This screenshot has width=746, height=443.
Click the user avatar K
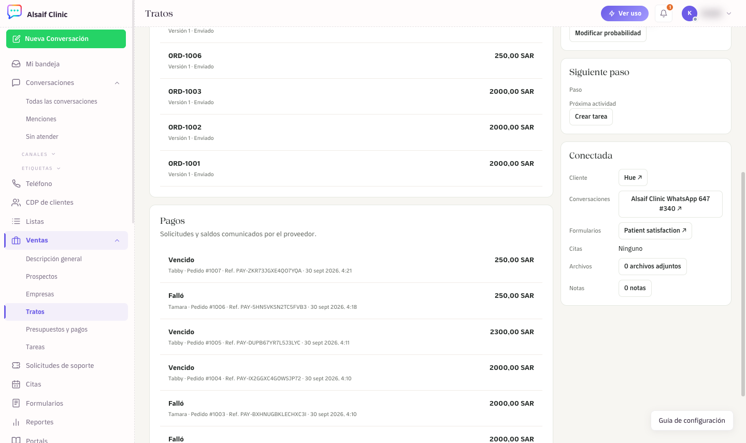pyautogui.click(x=690, y=13)
